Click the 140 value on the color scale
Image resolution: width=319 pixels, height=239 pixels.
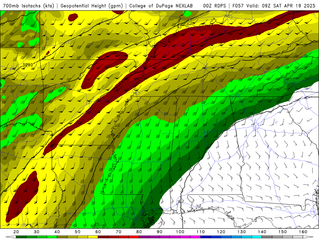click(x=262, y=232)
